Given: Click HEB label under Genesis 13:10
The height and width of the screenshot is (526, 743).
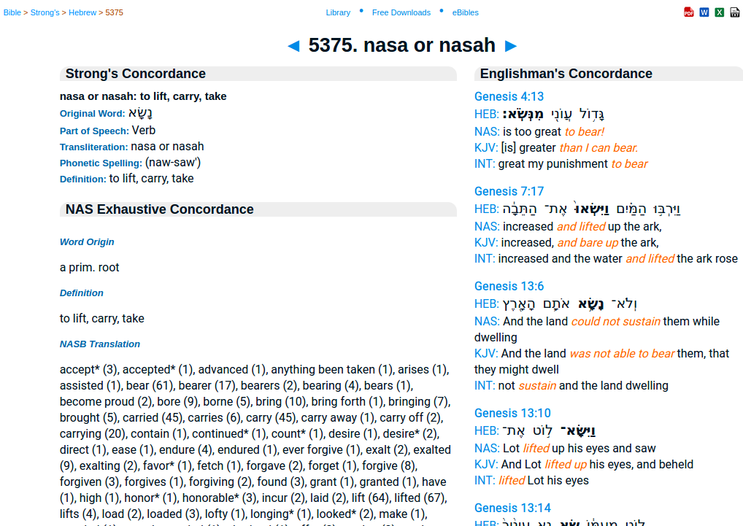Looking at the screenshot, I should tap(487, 430).
